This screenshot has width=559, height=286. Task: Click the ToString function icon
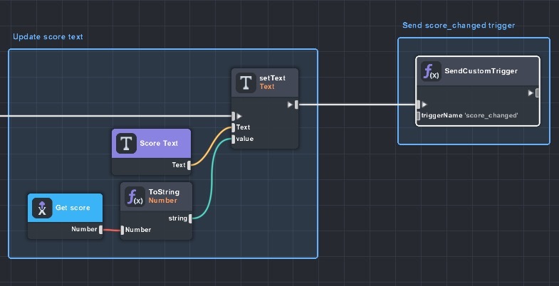point(134,196)
